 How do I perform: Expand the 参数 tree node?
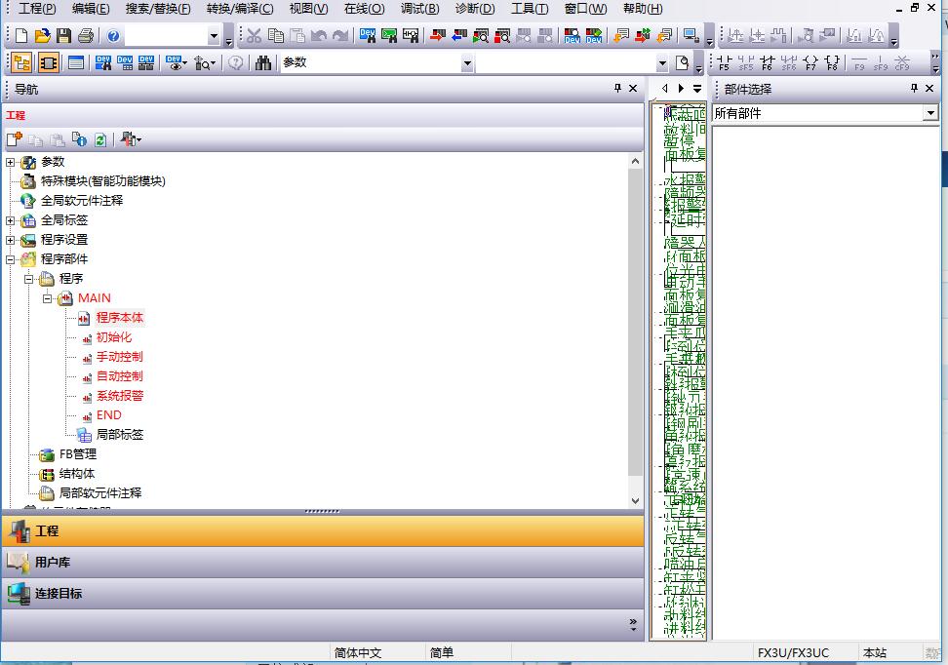[11, 162]
